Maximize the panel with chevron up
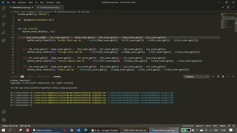The image size is (237, 133). click(228, 76)
